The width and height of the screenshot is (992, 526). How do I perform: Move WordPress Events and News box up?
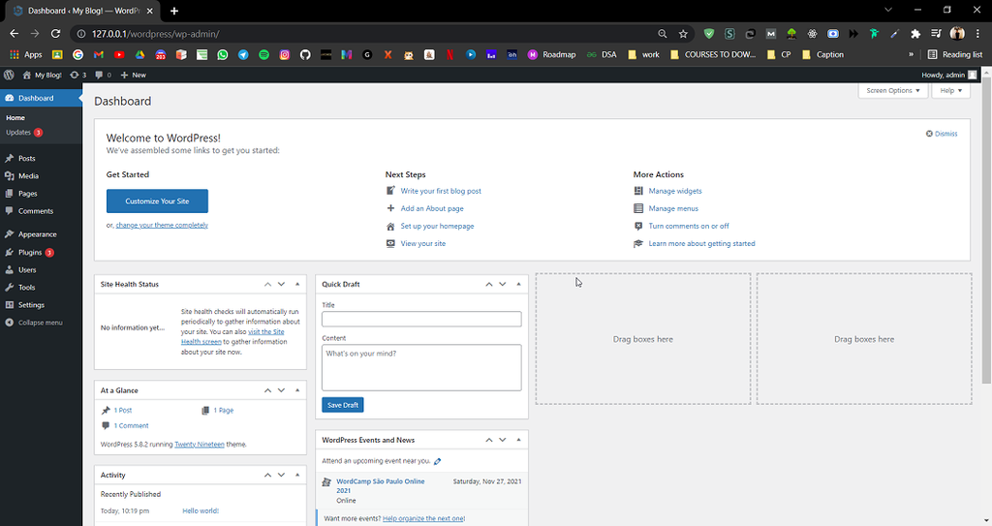click(489, 440)
